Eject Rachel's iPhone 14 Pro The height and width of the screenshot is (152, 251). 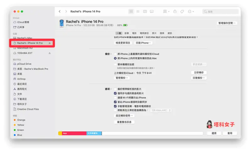click(x=50, y=43)
